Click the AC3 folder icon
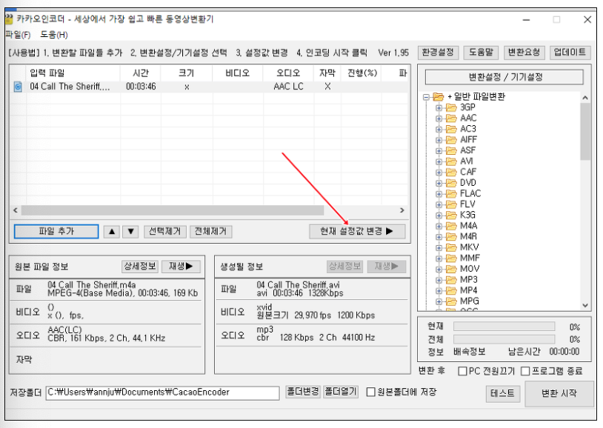This screenshot has width=603, height=428. coord(451,129)
